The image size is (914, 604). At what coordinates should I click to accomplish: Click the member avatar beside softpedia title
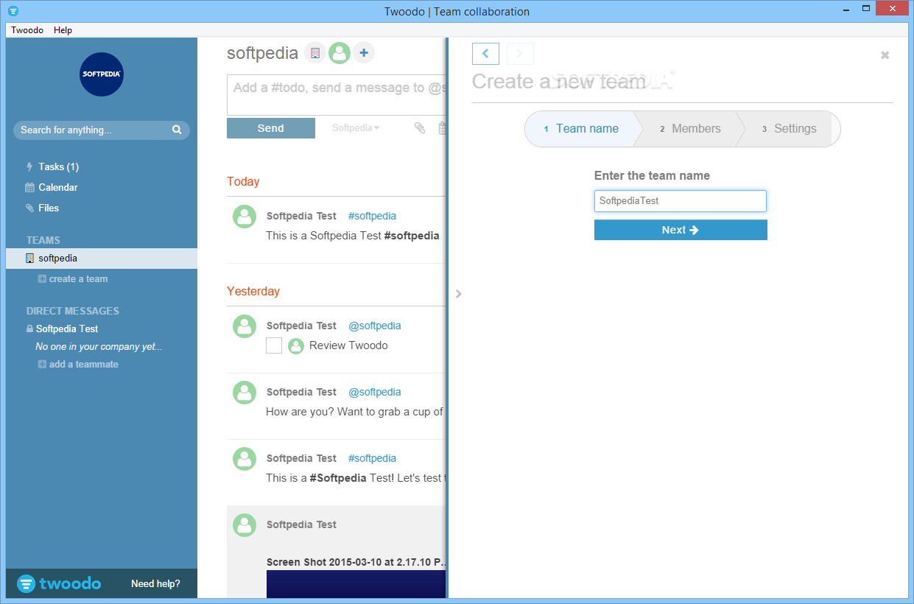340,53
